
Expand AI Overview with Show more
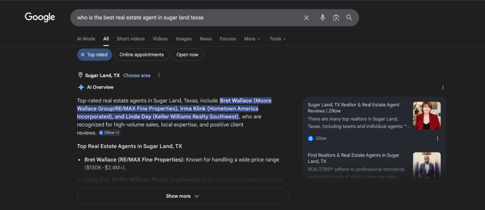coord(183,196)
